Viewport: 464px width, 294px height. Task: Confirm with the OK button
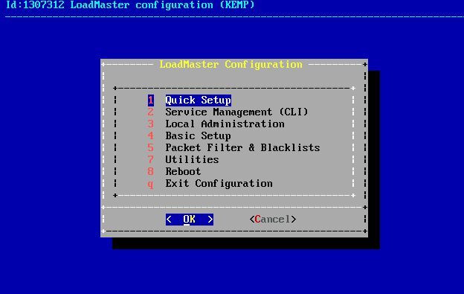click(x=190, y=220)
